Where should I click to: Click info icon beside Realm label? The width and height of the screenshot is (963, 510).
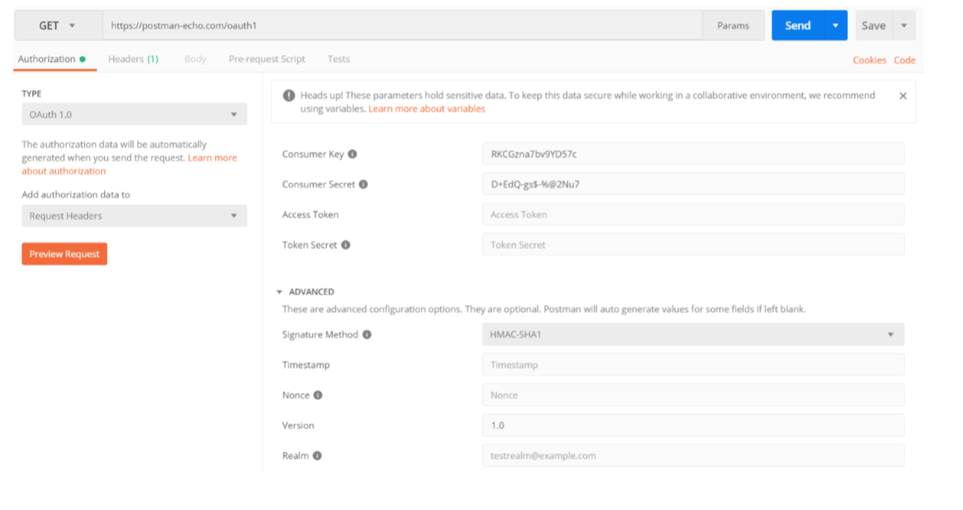pos(317,456)
